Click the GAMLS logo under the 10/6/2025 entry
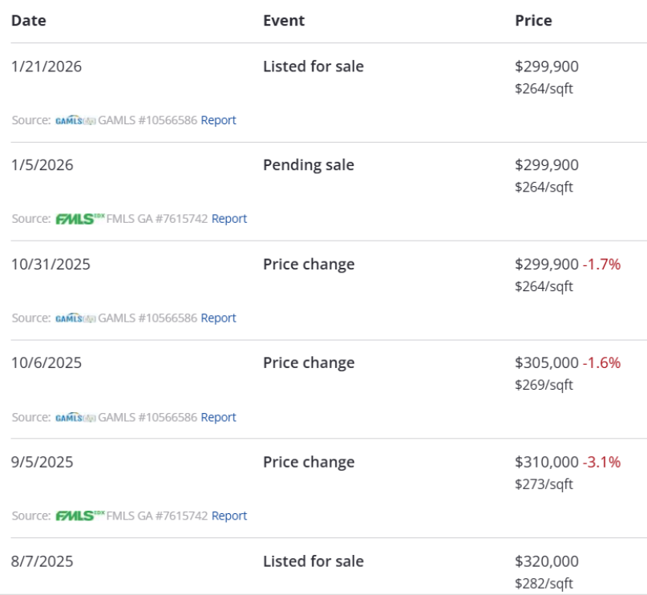The height and width of the screenshot is (595, 647). (75, 418)
